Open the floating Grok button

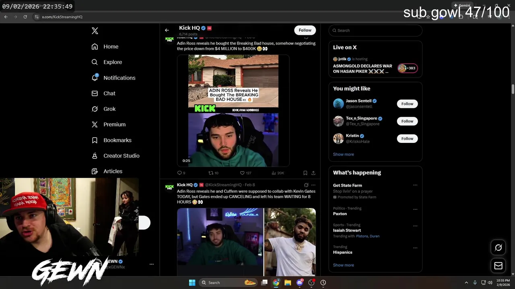498,248
